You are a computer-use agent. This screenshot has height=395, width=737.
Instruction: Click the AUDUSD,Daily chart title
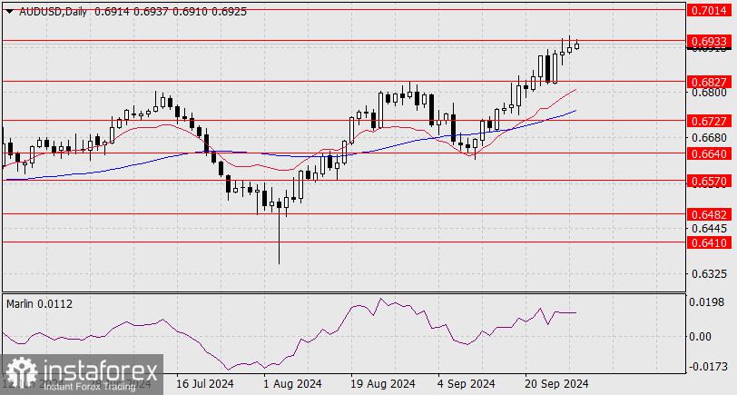coord(54,12)
